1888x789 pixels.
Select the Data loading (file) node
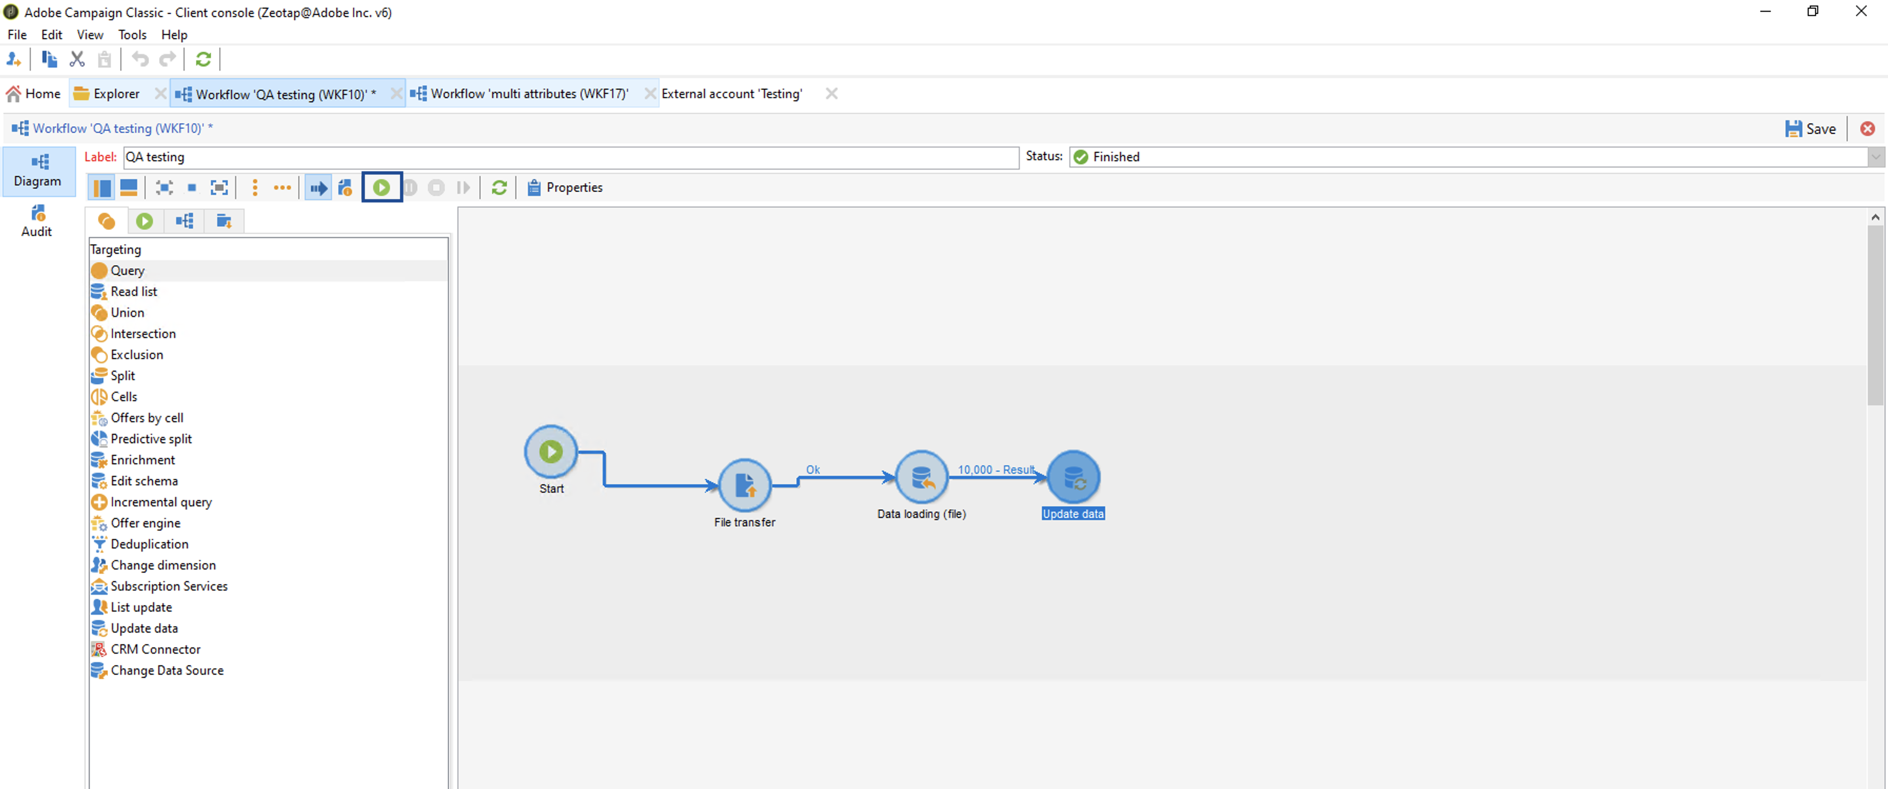(x=921, y=477)
